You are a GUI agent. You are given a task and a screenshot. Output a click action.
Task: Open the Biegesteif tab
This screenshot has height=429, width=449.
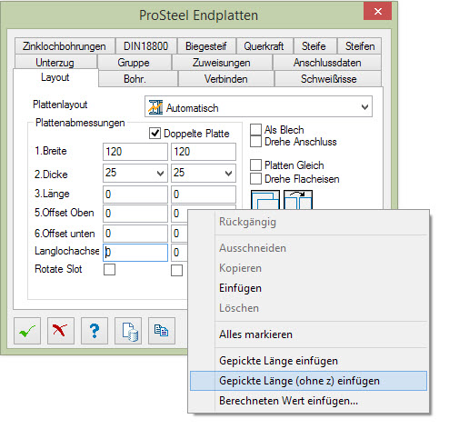(206, 46)
